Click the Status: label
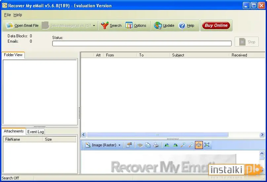The width and height of the screenshot is (267, 182). point(57,38)
